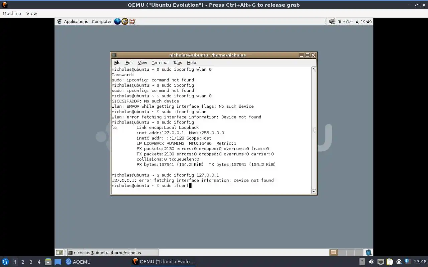
Task: Click the GNOME foot logo icon
Action: pos(59,21)
